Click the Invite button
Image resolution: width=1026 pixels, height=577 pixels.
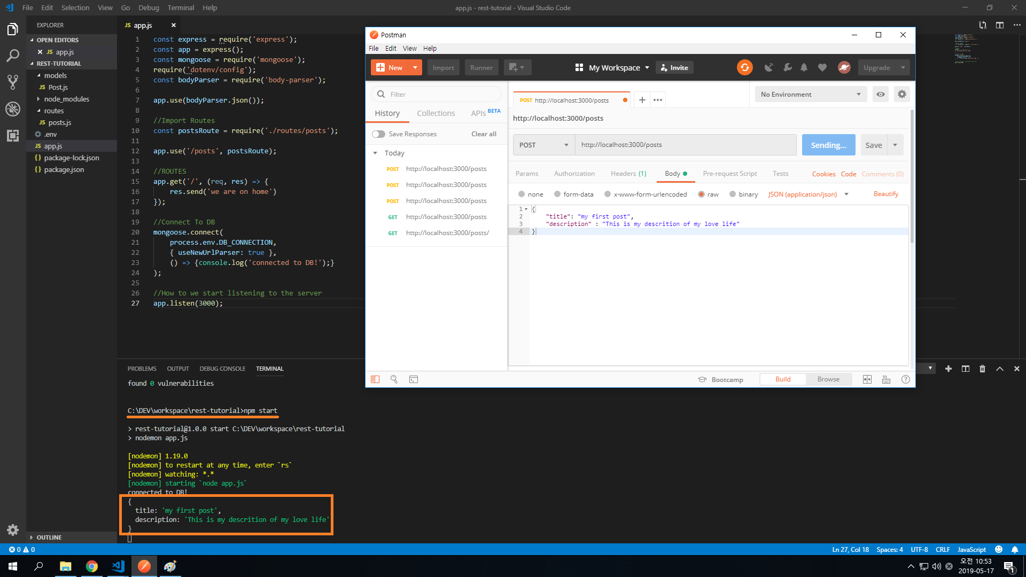click(674, 67)
